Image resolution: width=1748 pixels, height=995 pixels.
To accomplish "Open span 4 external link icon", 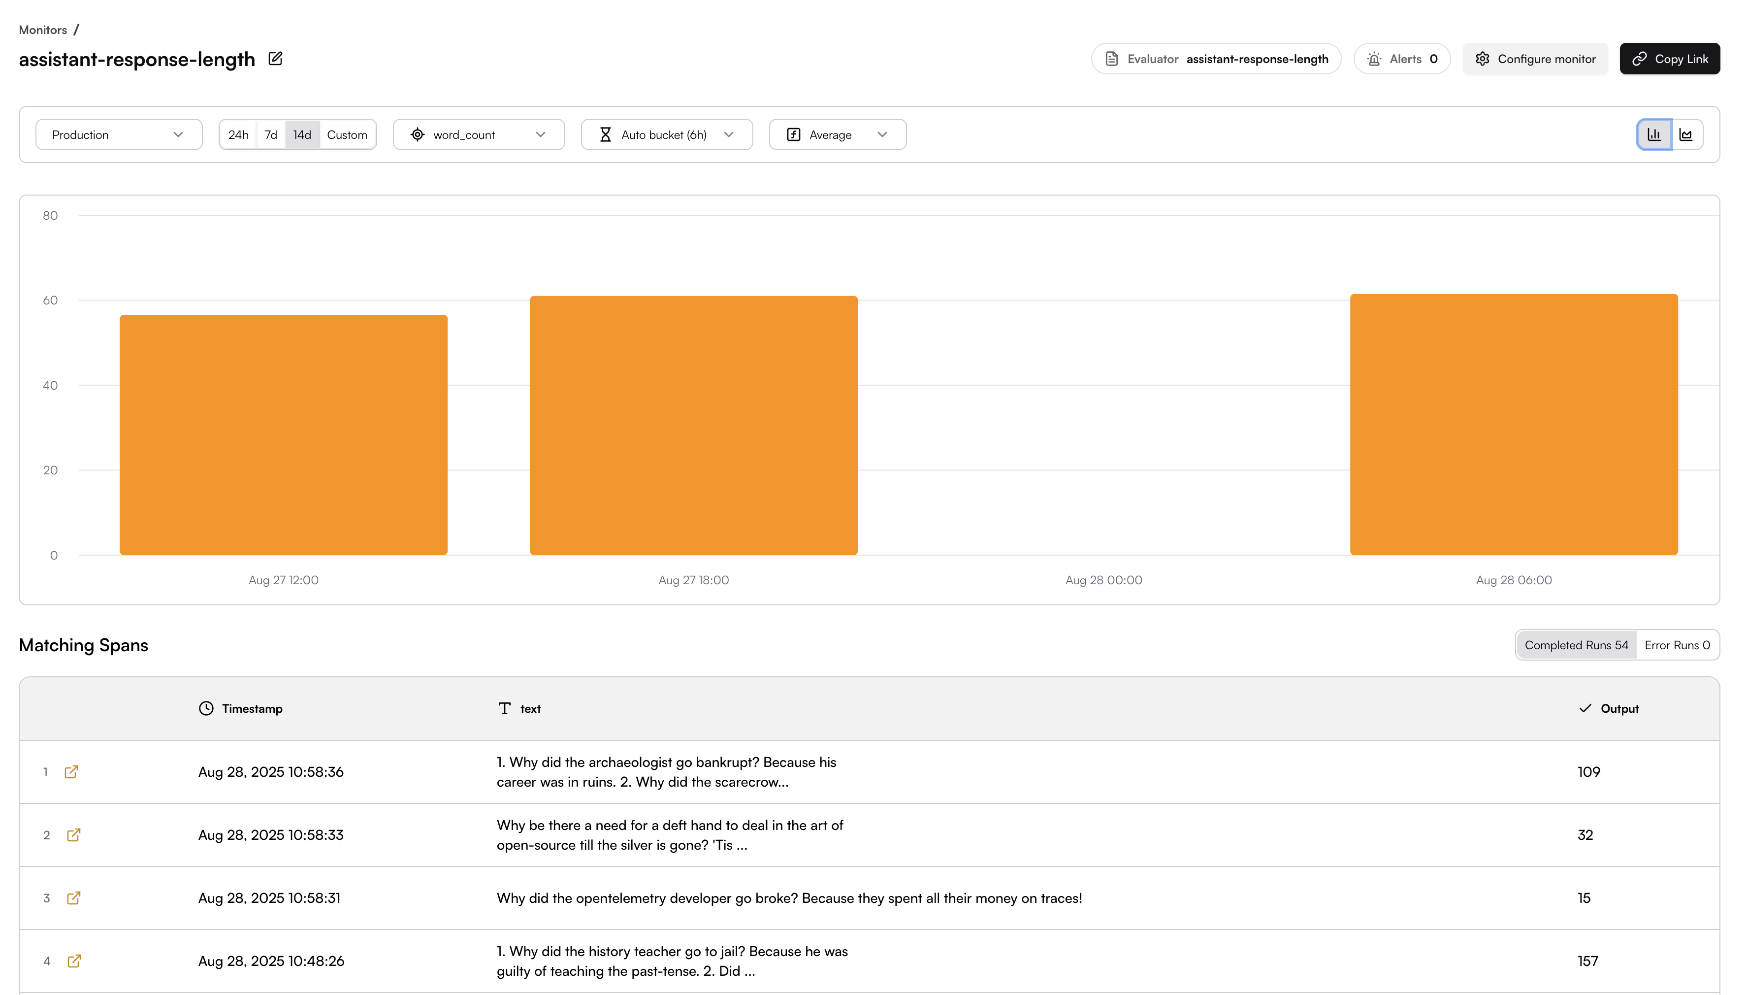I will [x=74, y=960].
